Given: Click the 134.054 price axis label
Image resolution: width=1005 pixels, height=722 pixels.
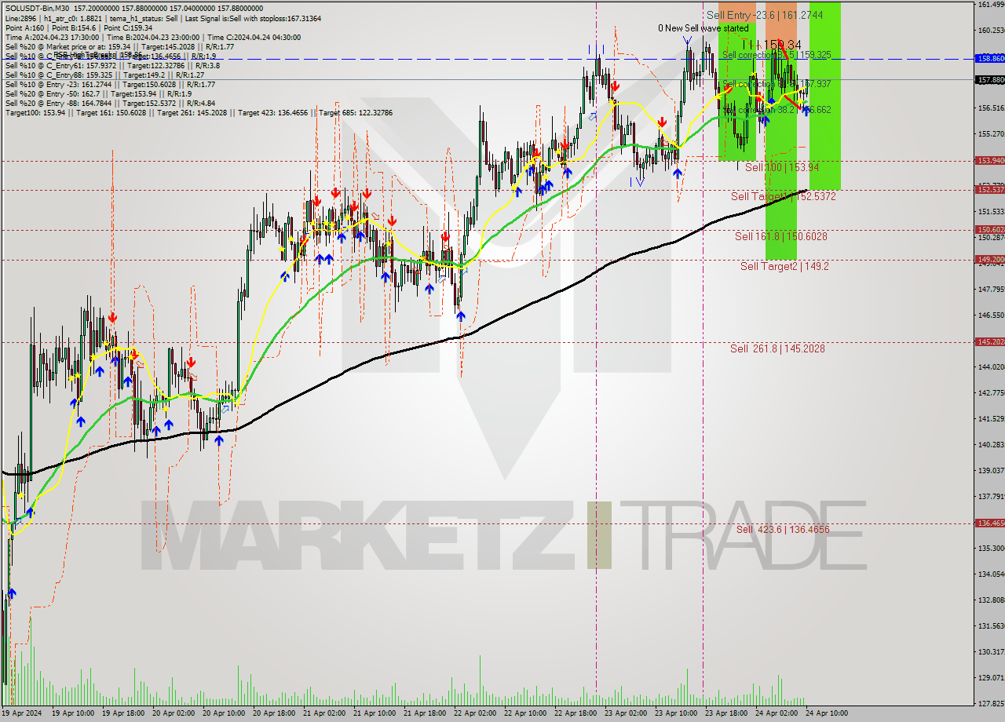Looking at the screenshot, I should point(990,574).
